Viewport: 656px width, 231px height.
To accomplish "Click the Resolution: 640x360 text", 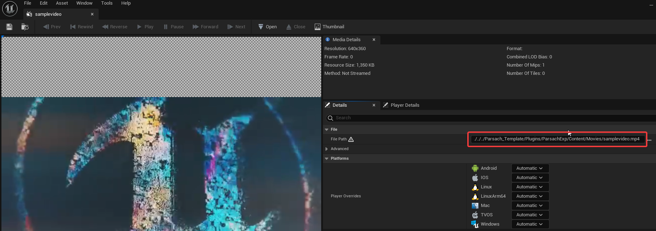I will tap(345, 49).
